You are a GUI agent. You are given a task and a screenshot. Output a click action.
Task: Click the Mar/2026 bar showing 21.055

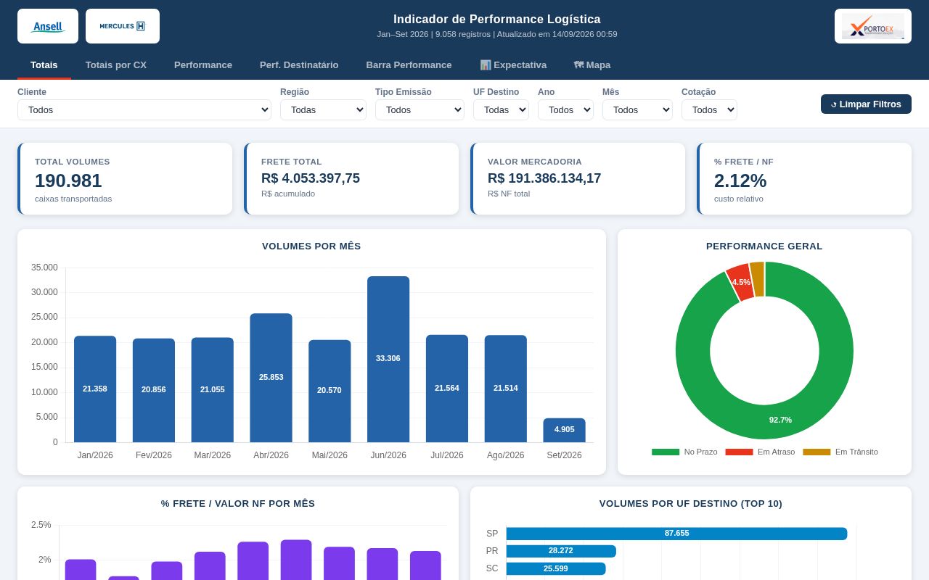click(213, 389)
